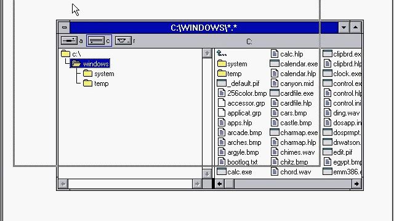The width and height of the screenshot is (394, 221).
Task: Select the charmap.exe program file
Action: 294,133
